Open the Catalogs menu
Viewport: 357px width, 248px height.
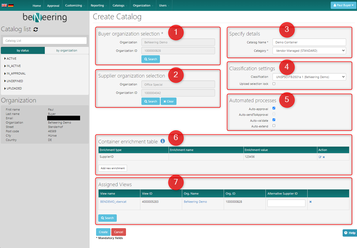click(x=120, y=5)
